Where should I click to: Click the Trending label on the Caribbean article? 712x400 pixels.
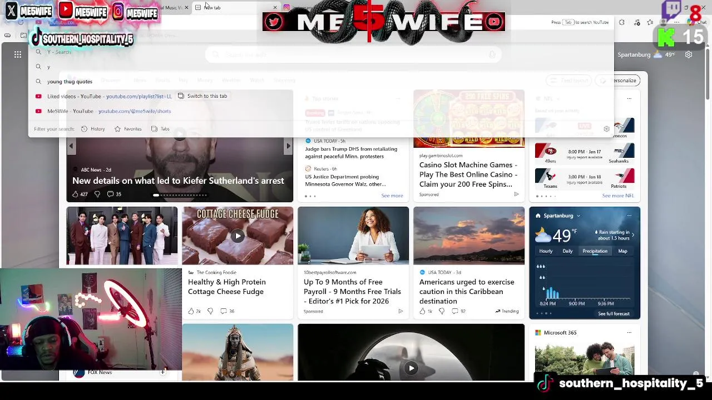coord(507,311)
